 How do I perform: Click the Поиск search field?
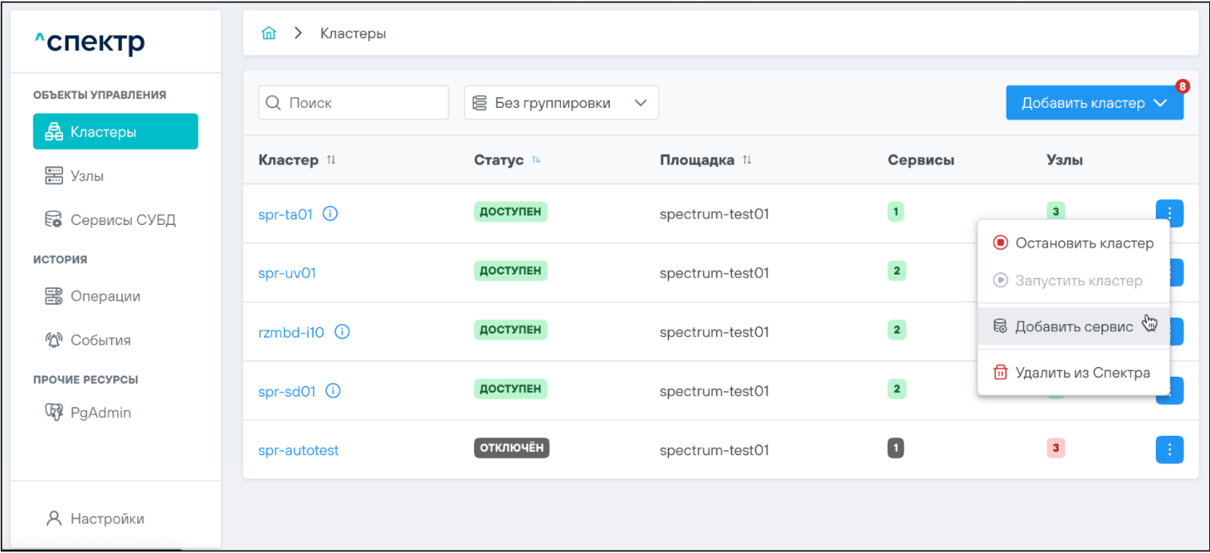[354, 103]
